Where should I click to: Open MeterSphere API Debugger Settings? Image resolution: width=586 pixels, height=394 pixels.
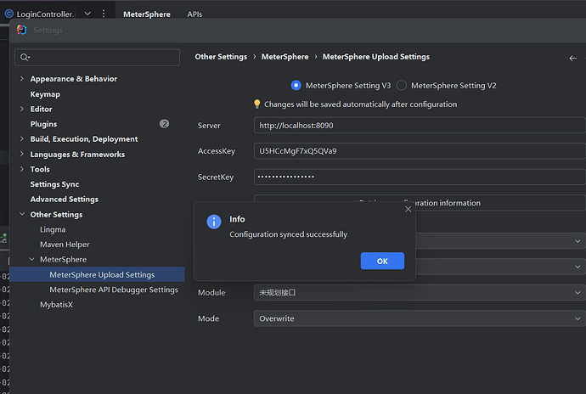click(x=114, y=290)
